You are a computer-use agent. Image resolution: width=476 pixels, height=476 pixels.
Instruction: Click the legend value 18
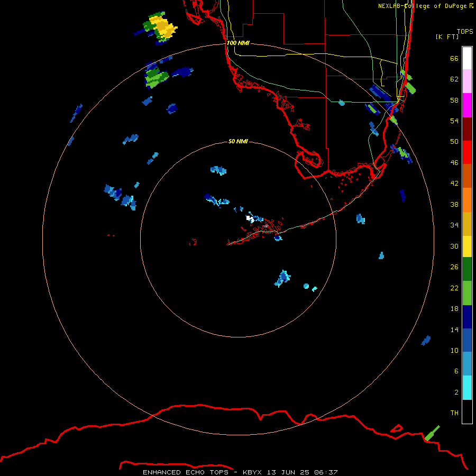tap(454, 309)
